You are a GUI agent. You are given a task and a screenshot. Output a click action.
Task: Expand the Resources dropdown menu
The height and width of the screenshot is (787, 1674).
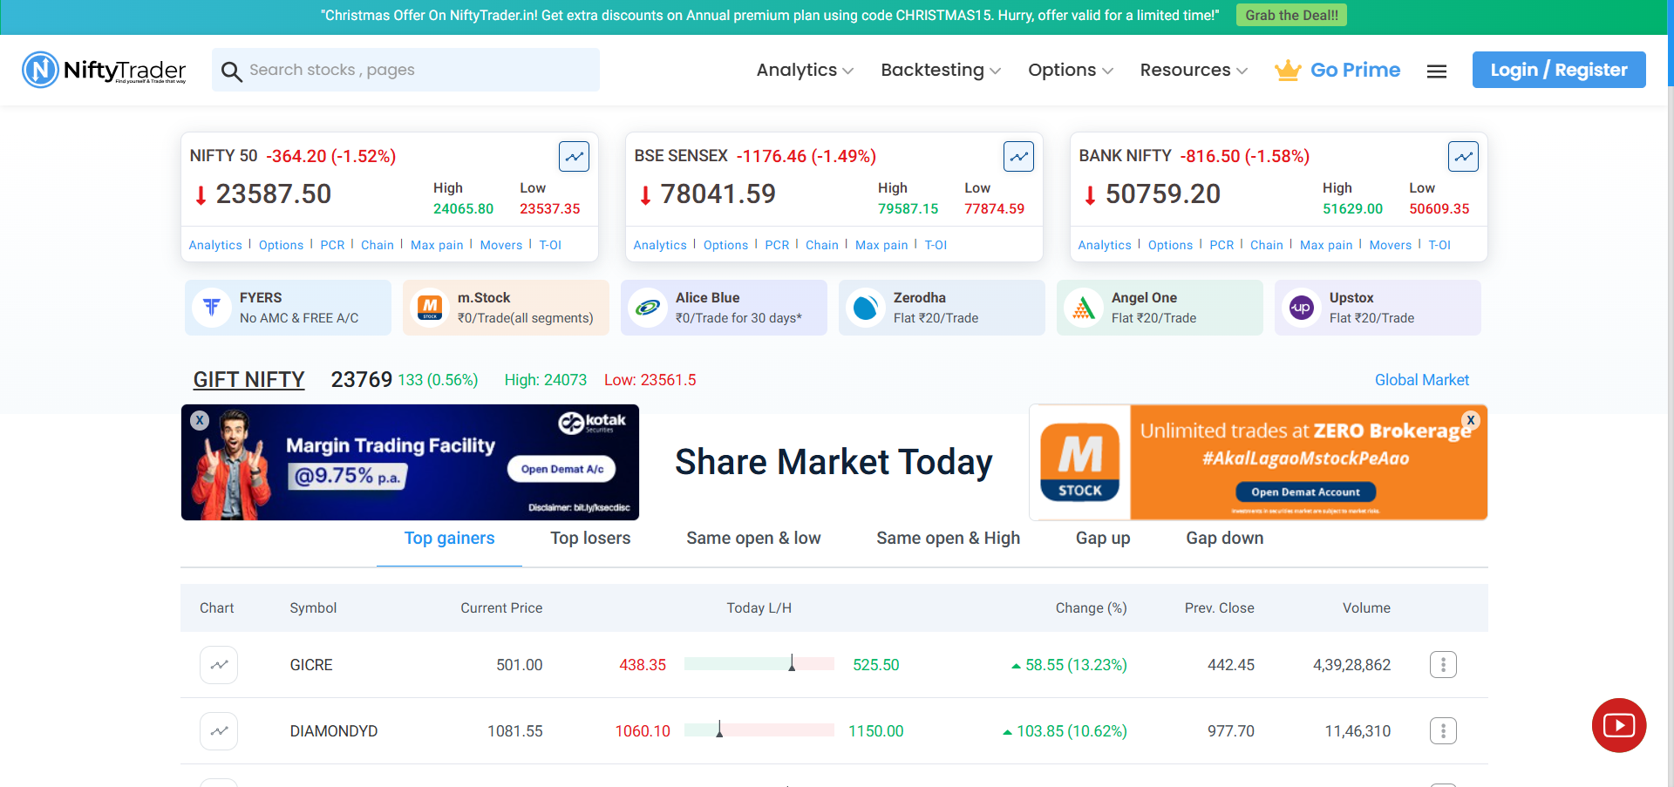[1194, 70]
